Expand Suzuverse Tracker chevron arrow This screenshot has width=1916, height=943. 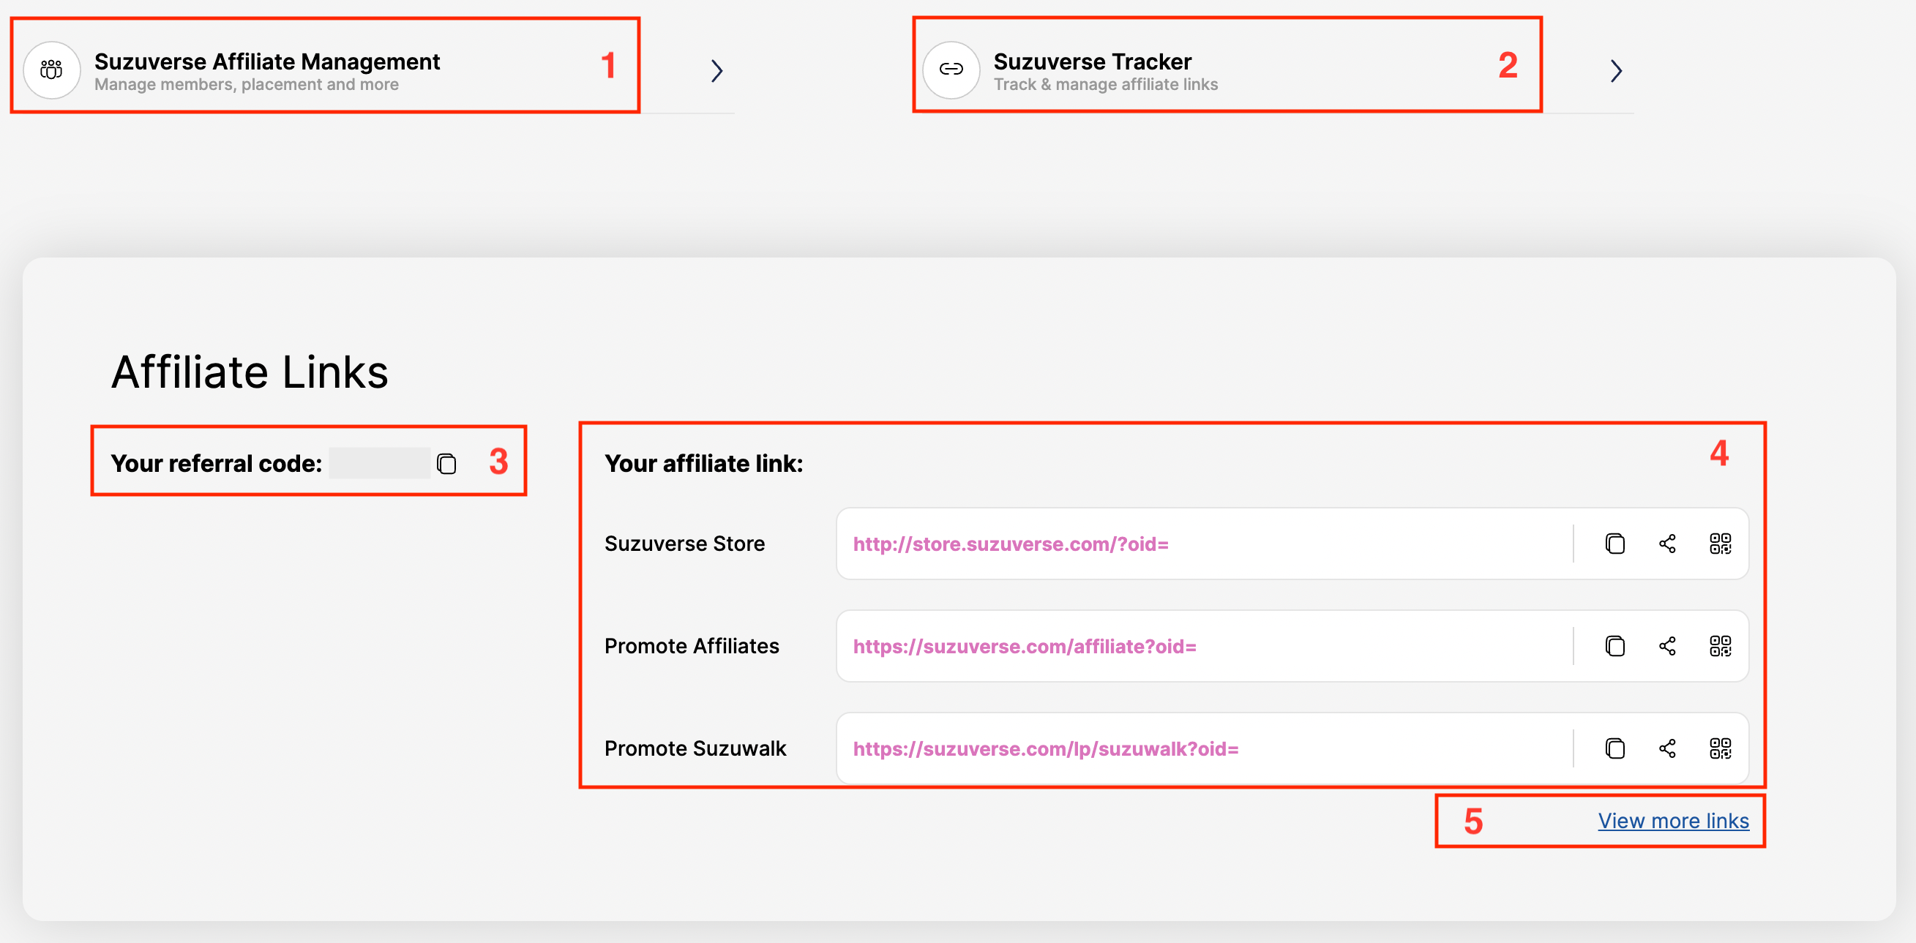(1615, 71)
